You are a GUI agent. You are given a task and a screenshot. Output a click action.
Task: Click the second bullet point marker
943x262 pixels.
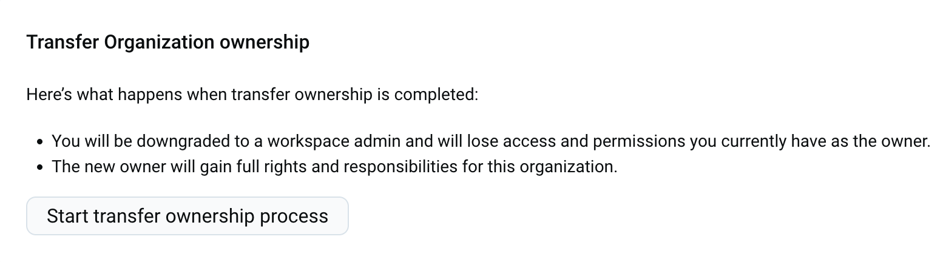pos(40,167)
